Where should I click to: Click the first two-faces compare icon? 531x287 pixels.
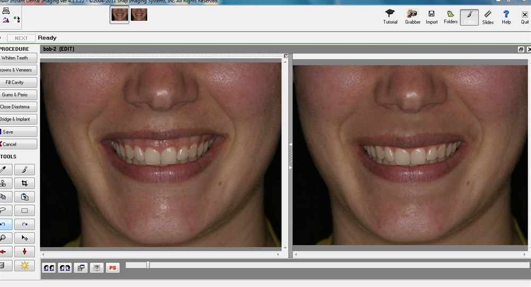(x=49, y=268)
